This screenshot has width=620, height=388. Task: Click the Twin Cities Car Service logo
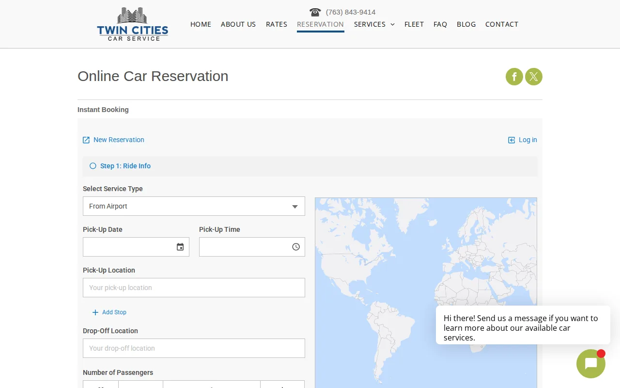(133, 24)
